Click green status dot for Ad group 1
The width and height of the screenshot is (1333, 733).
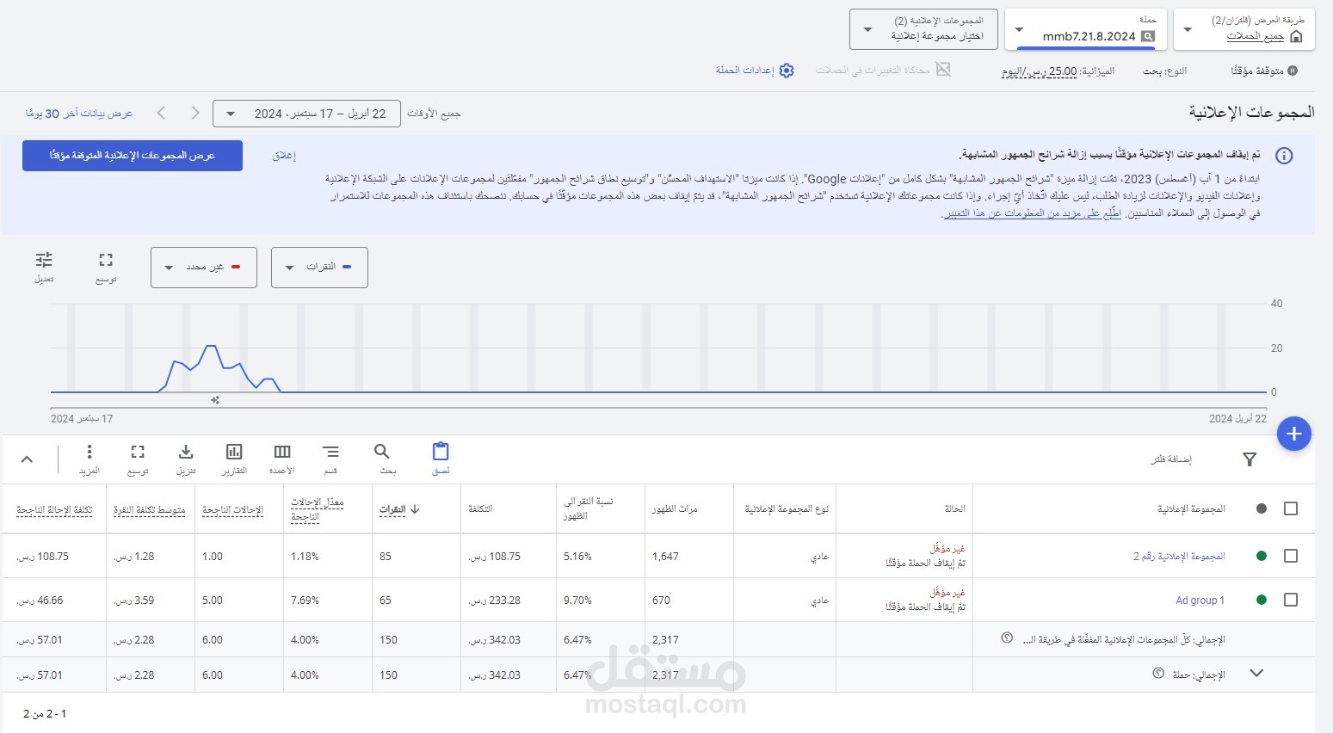pos(1262,600)
